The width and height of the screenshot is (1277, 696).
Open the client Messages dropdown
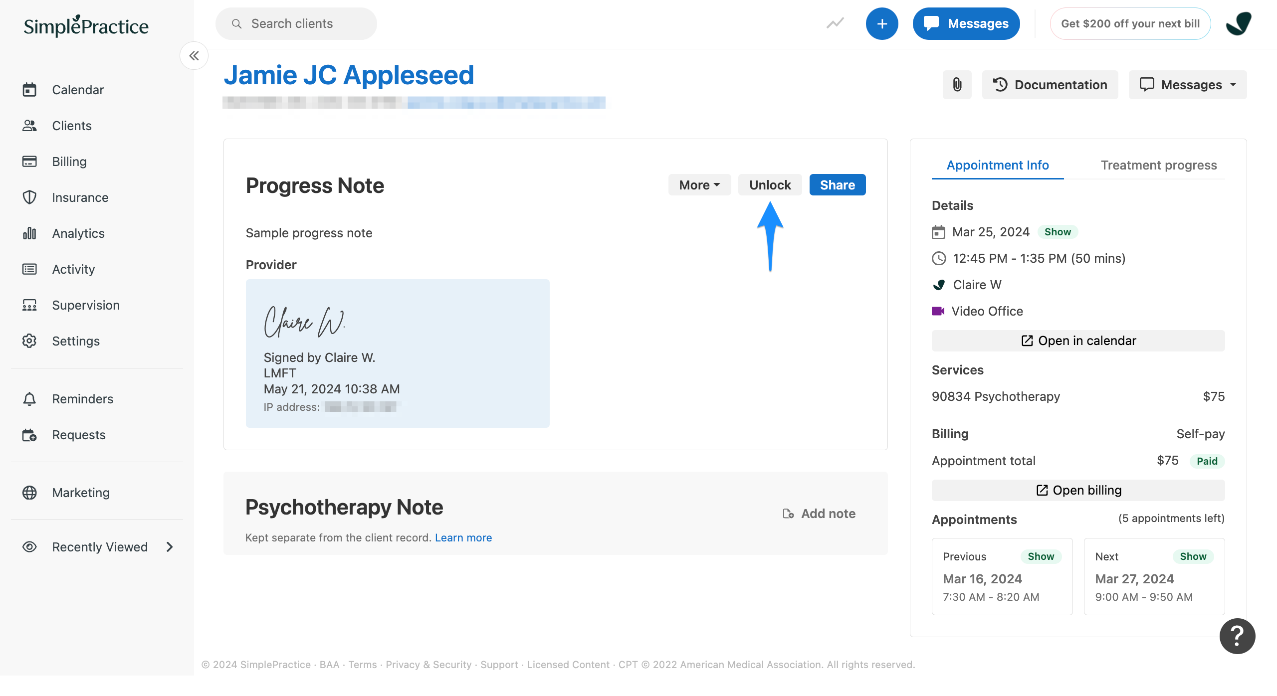pyautogui.click(x=1187, y=85)
